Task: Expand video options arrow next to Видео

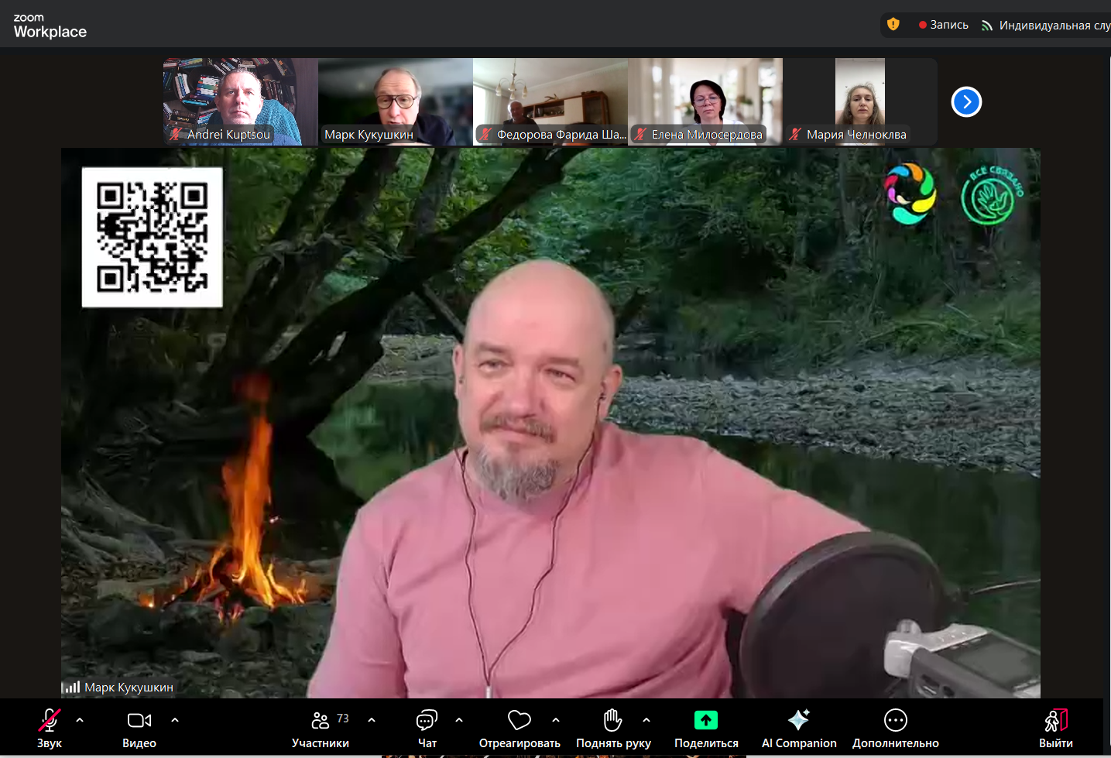Action: (175, 720)
